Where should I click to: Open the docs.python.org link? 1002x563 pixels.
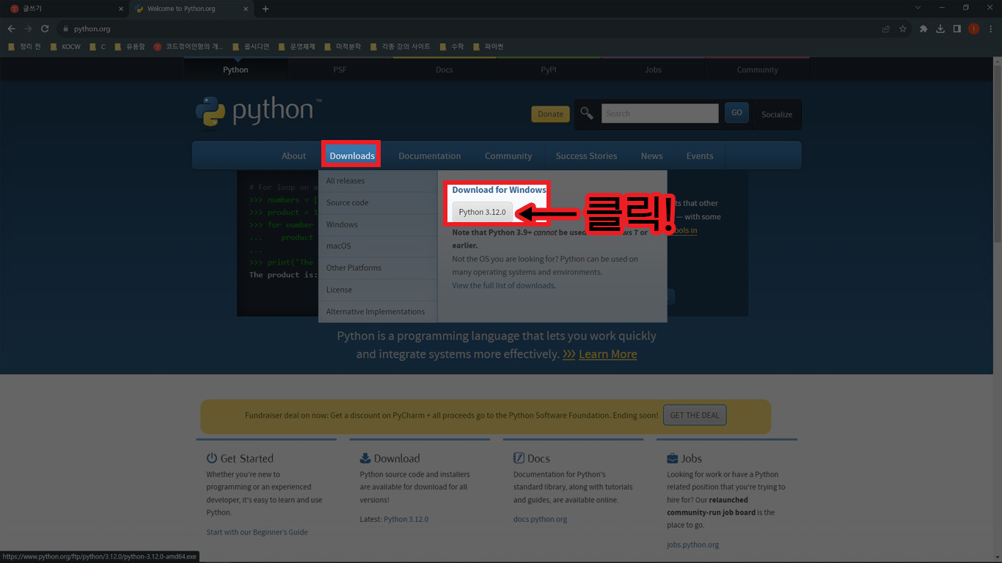(540, 519)
